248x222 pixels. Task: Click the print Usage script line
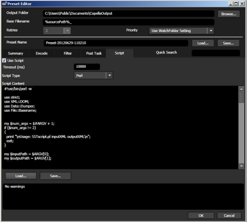pyautogui.click(x=48, y=136)
